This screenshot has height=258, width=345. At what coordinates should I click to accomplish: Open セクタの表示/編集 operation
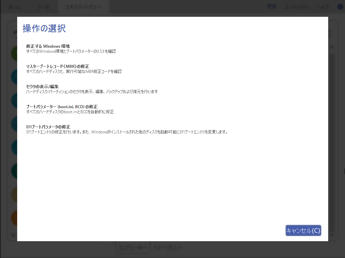click(42, 87)
